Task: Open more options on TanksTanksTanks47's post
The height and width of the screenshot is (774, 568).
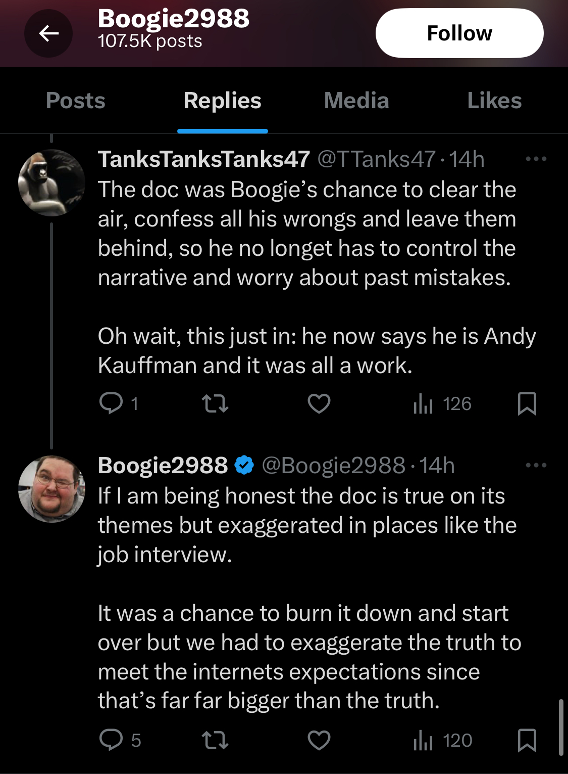Action: click(536, 159)
